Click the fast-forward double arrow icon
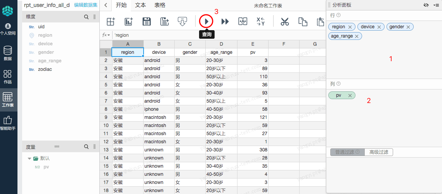This screenshot has width=442, height=194. point(225,21)
